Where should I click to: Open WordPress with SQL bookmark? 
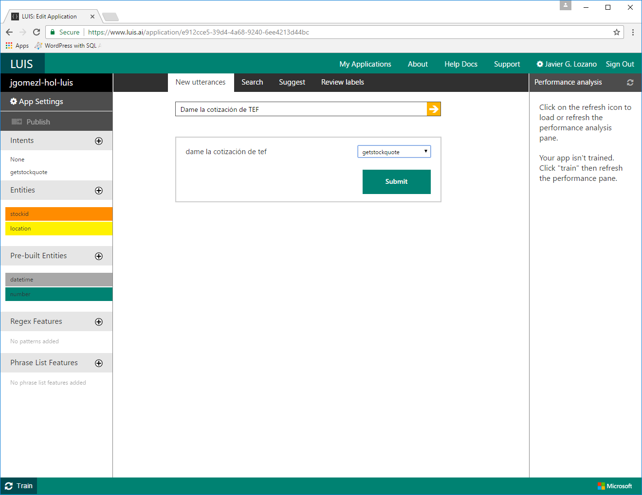tap(68, 45)
